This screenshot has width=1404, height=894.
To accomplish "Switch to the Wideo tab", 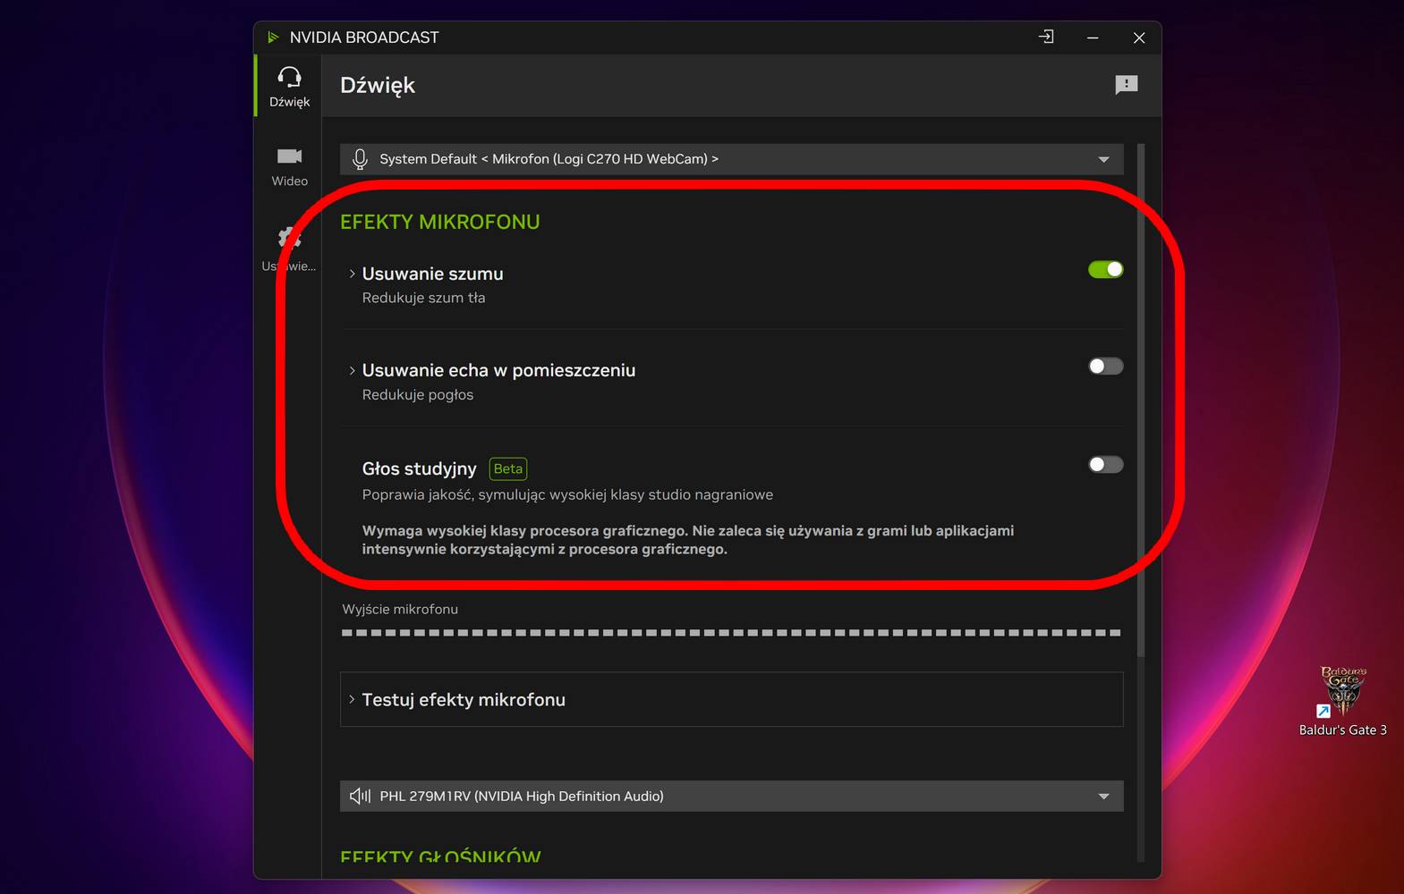I will pyautogui.click(x=289, y=166).
